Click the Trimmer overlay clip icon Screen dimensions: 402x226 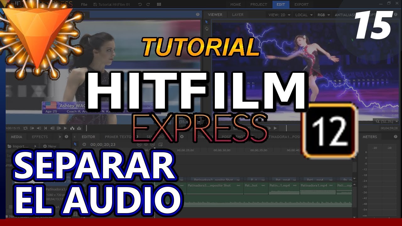tap(79, 128)
